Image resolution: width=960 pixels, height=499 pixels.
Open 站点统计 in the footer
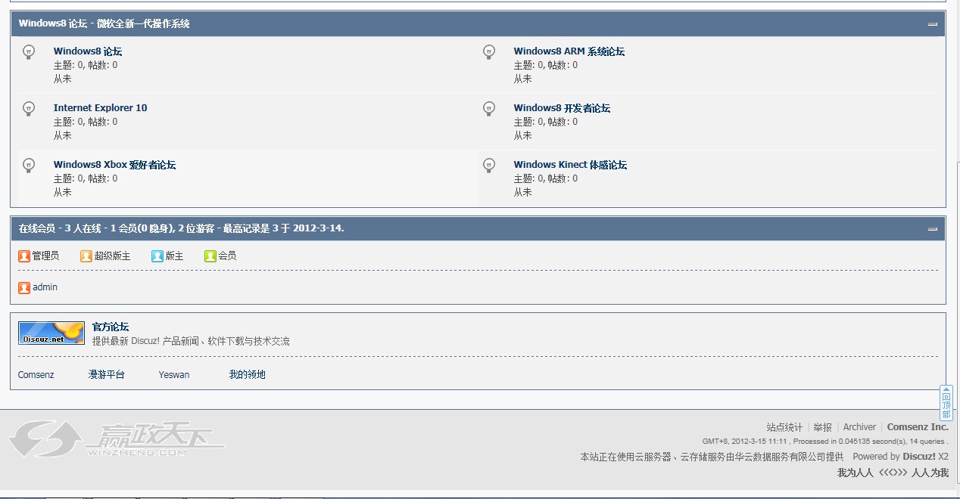(784, 427)
